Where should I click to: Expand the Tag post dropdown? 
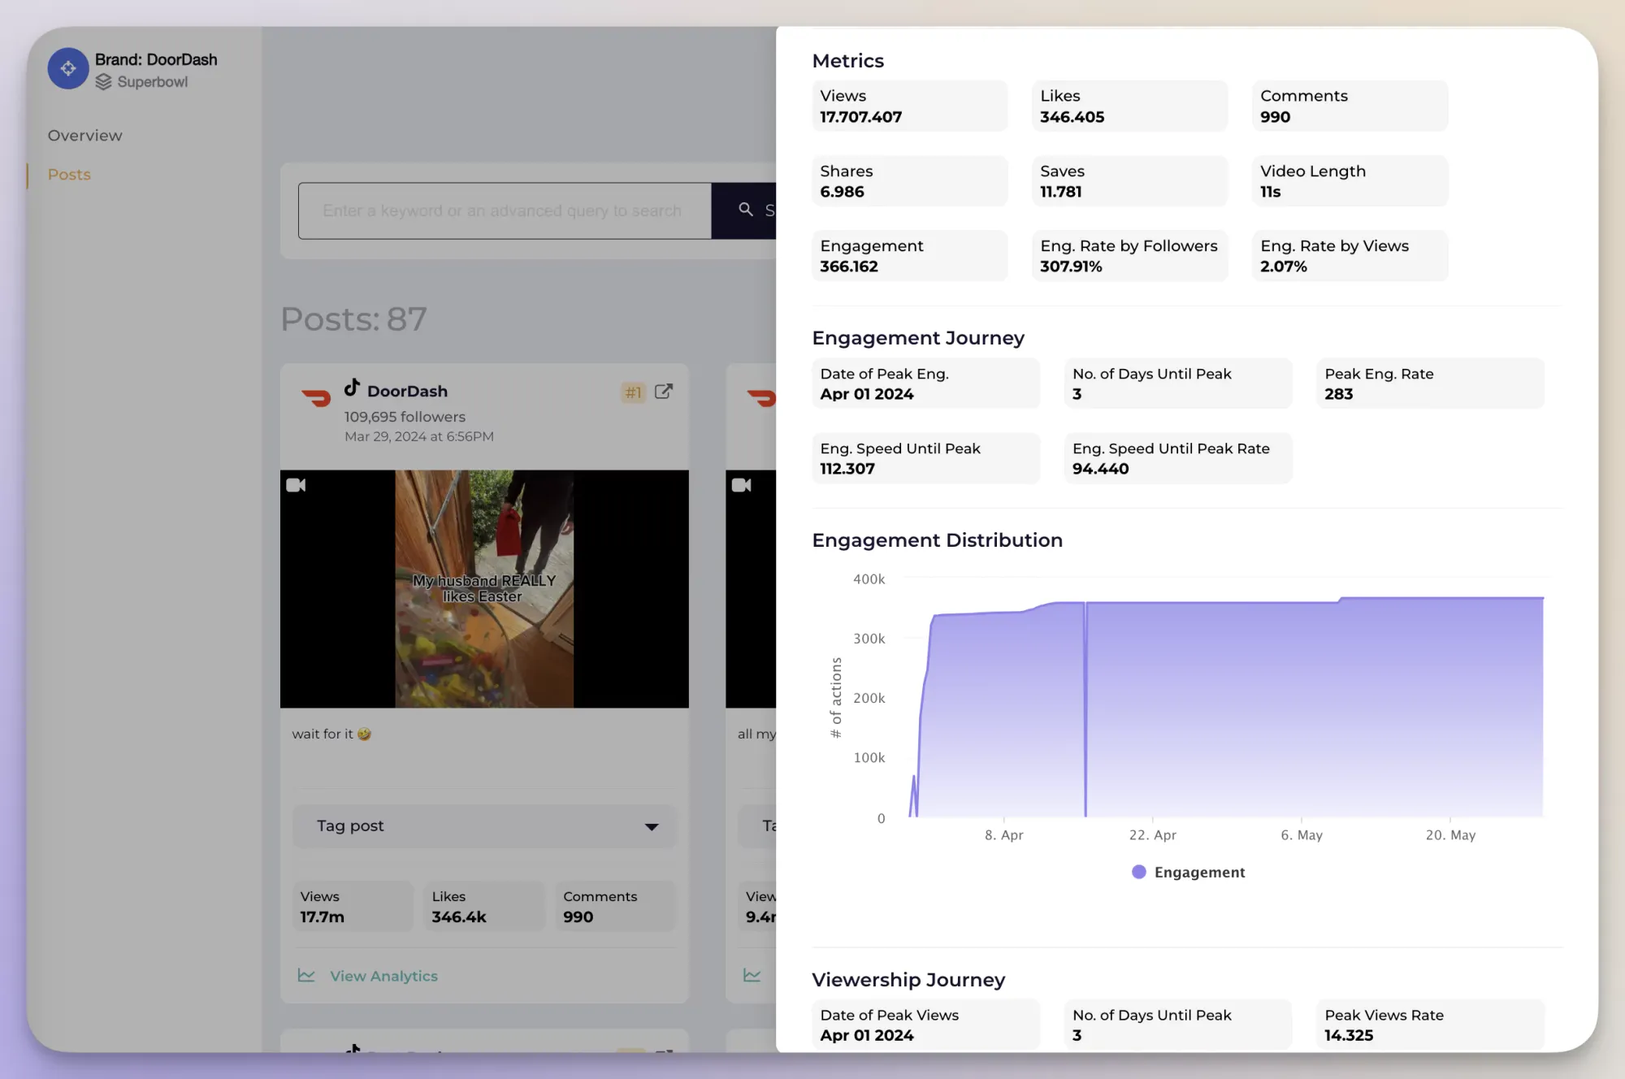[484, 826]
